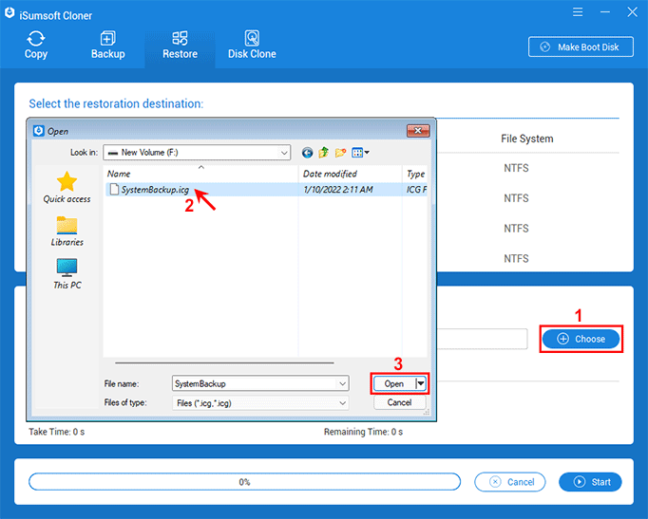Image resolution: width=648 pixels, height=519 pixels.
Task: Start the restoration with Start button
Action: click(x=590, y=482)
